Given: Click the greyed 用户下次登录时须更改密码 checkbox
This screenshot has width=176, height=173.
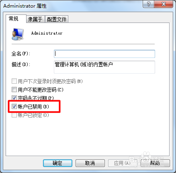Looking at the screenshot, I should (x=14, y=81).
